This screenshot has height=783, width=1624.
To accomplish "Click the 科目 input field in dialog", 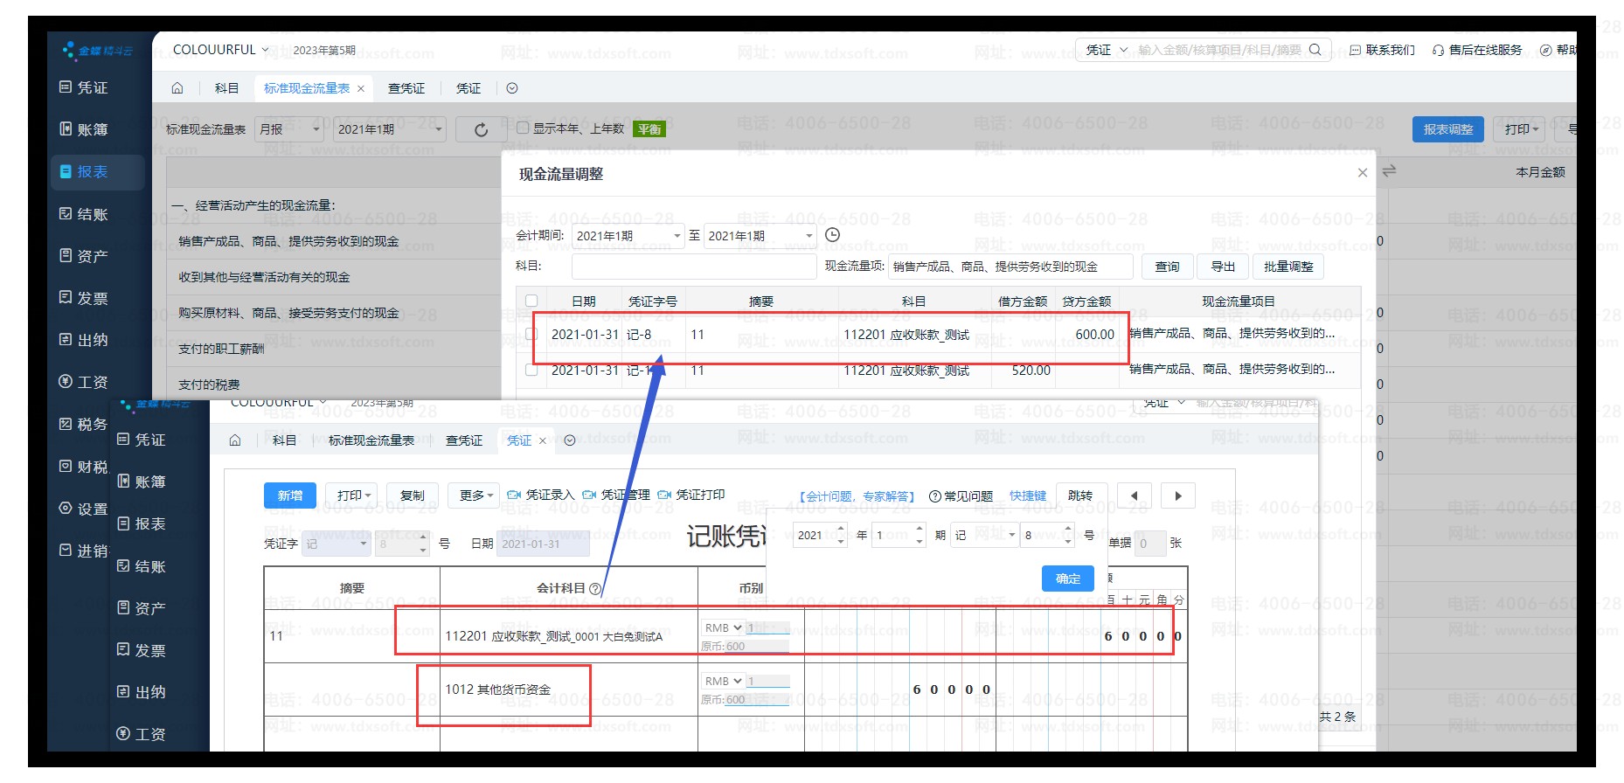I will (693, 267).
